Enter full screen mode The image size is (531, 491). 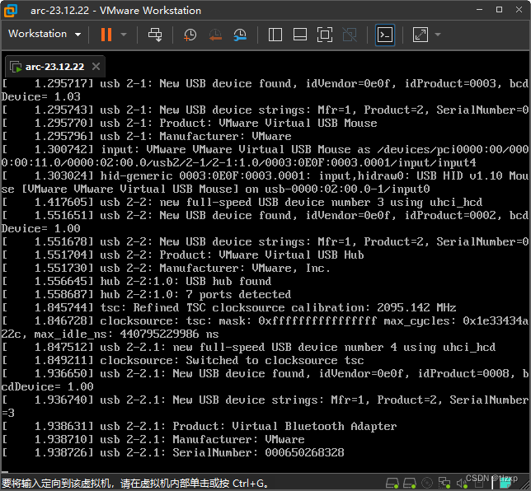pos(324,35)
